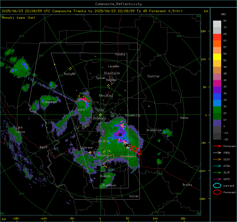
Task: Click the orange 111V arrow legend icon
Action: [x=217, y=159]
